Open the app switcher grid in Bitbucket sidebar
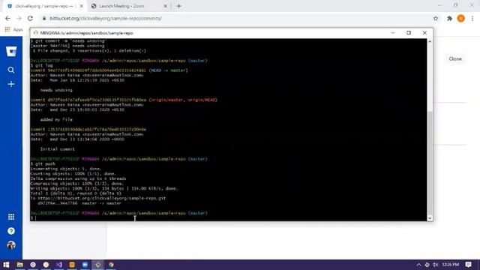Image resolution: width=480 pixels, height=270 pixels. click(11, 217)
